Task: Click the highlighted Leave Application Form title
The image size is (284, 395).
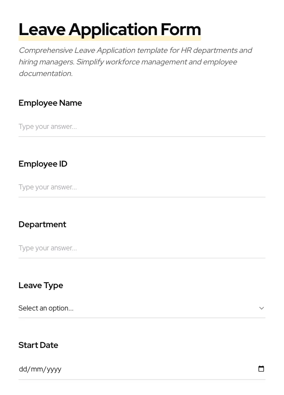Action: (110, 29)
